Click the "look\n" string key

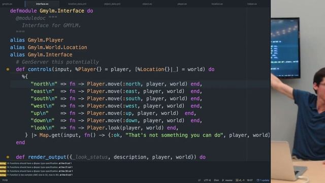click(x=43, y=128)
